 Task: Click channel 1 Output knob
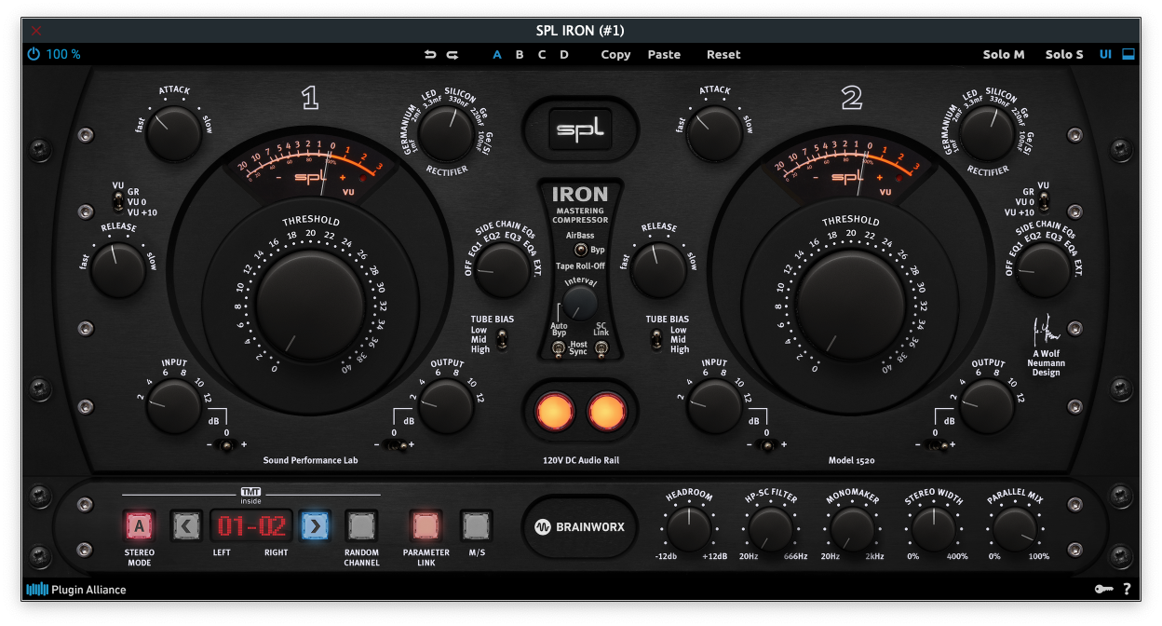(x=446, y=406)
